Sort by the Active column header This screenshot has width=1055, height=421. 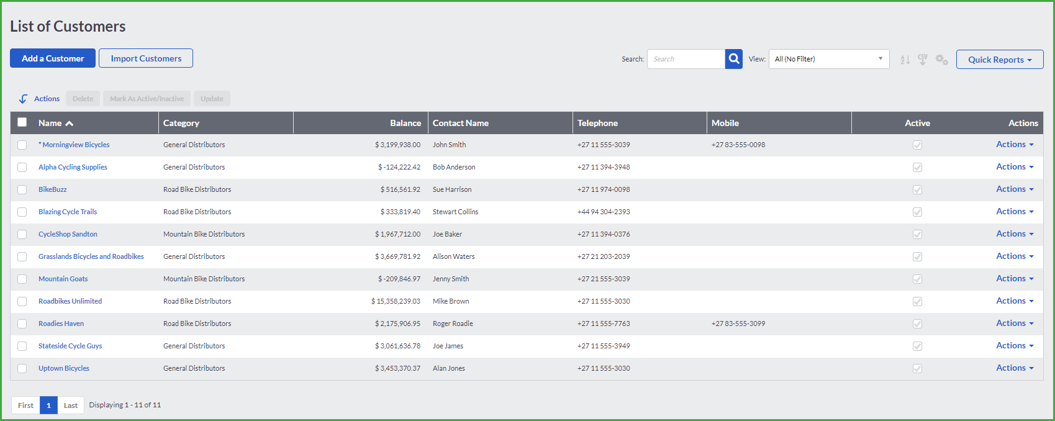point(917,123)
